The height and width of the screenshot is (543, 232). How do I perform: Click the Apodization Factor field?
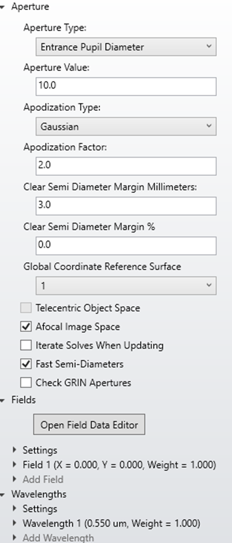point(126,166)
